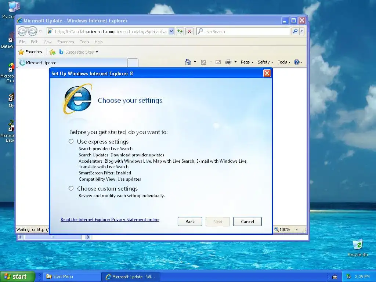Click the taskbar clock 2:39 PM
The width and height of the screenshot is (376, 282).
[362, 276]
